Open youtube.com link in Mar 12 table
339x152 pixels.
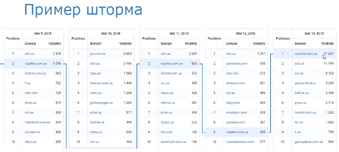235,122
